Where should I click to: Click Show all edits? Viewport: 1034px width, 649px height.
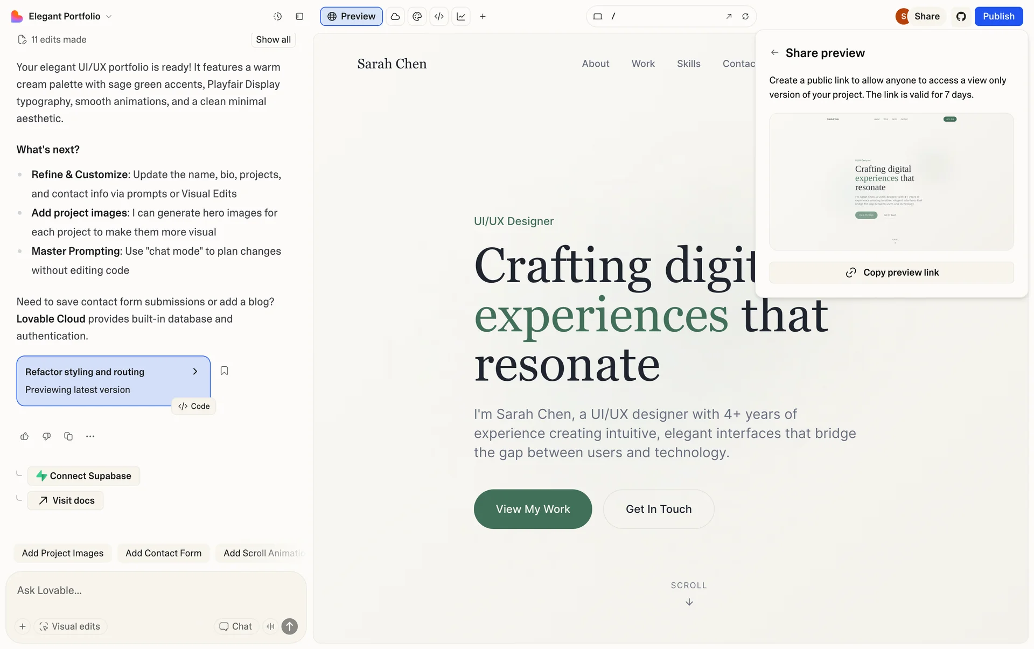[273, 39]
